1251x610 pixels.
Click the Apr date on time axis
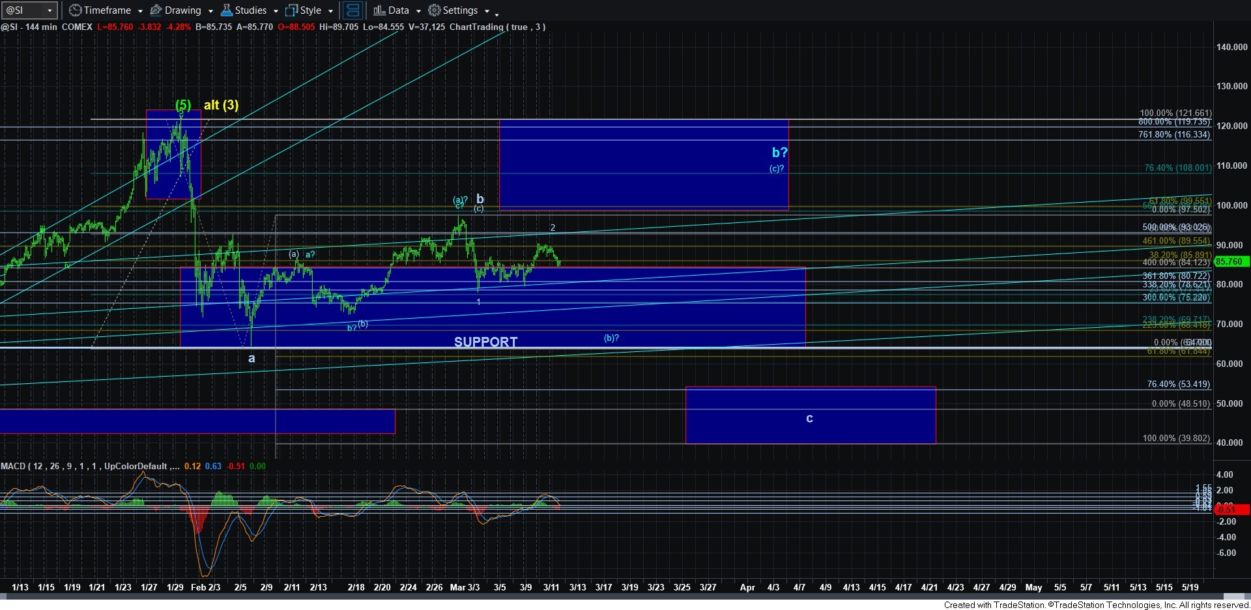(x=747, y=587)
